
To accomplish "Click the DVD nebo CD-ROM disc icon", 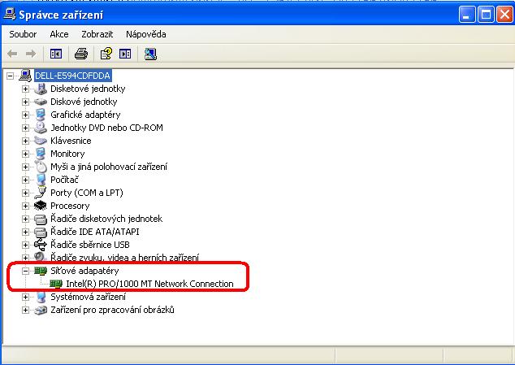I will tap(41, 128).
